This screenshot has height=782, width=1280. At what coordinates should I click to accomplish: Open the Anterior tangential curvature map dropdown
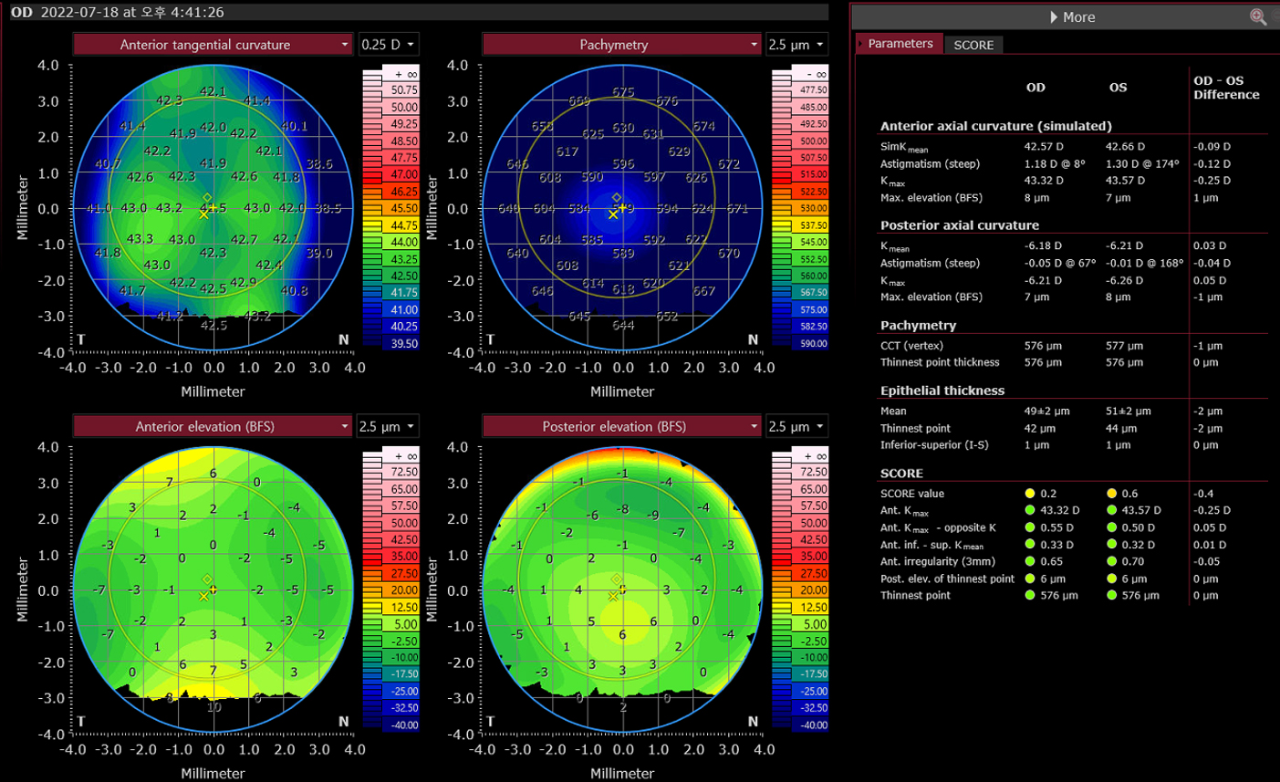(x=213, y=44)
